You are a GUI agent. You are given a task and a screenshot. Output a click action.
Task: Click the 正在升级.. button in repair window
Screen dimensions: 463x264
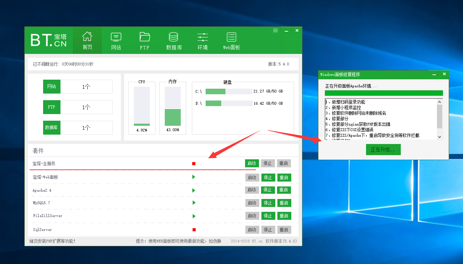click(x=383, y=150)
